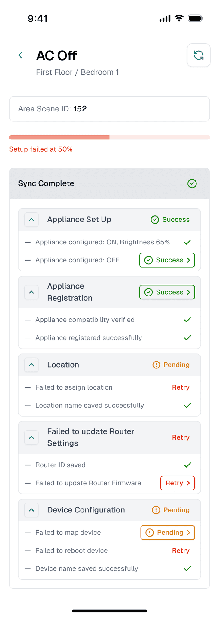
Task: Click checkmark for Appliance registered successfully
Action: click(187, 338)
